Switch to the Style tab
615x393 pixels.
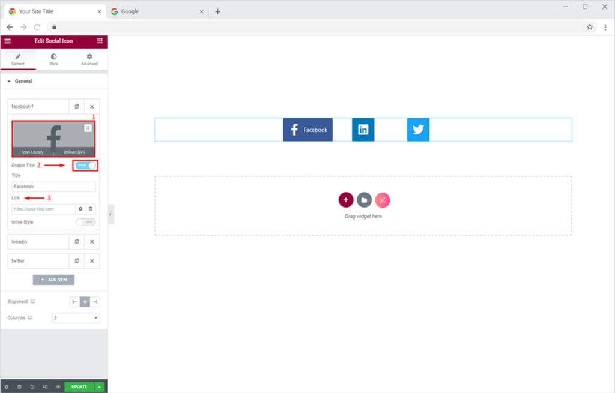tap(53, 59)
